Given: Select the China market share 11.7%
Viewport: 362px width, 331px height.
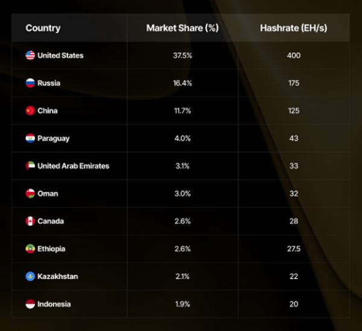Looking at the screenshot, I should [x=182, y=111].
